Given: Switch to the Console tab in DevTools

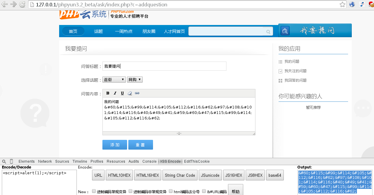Looking at the screenshot, I should (149, 161).
